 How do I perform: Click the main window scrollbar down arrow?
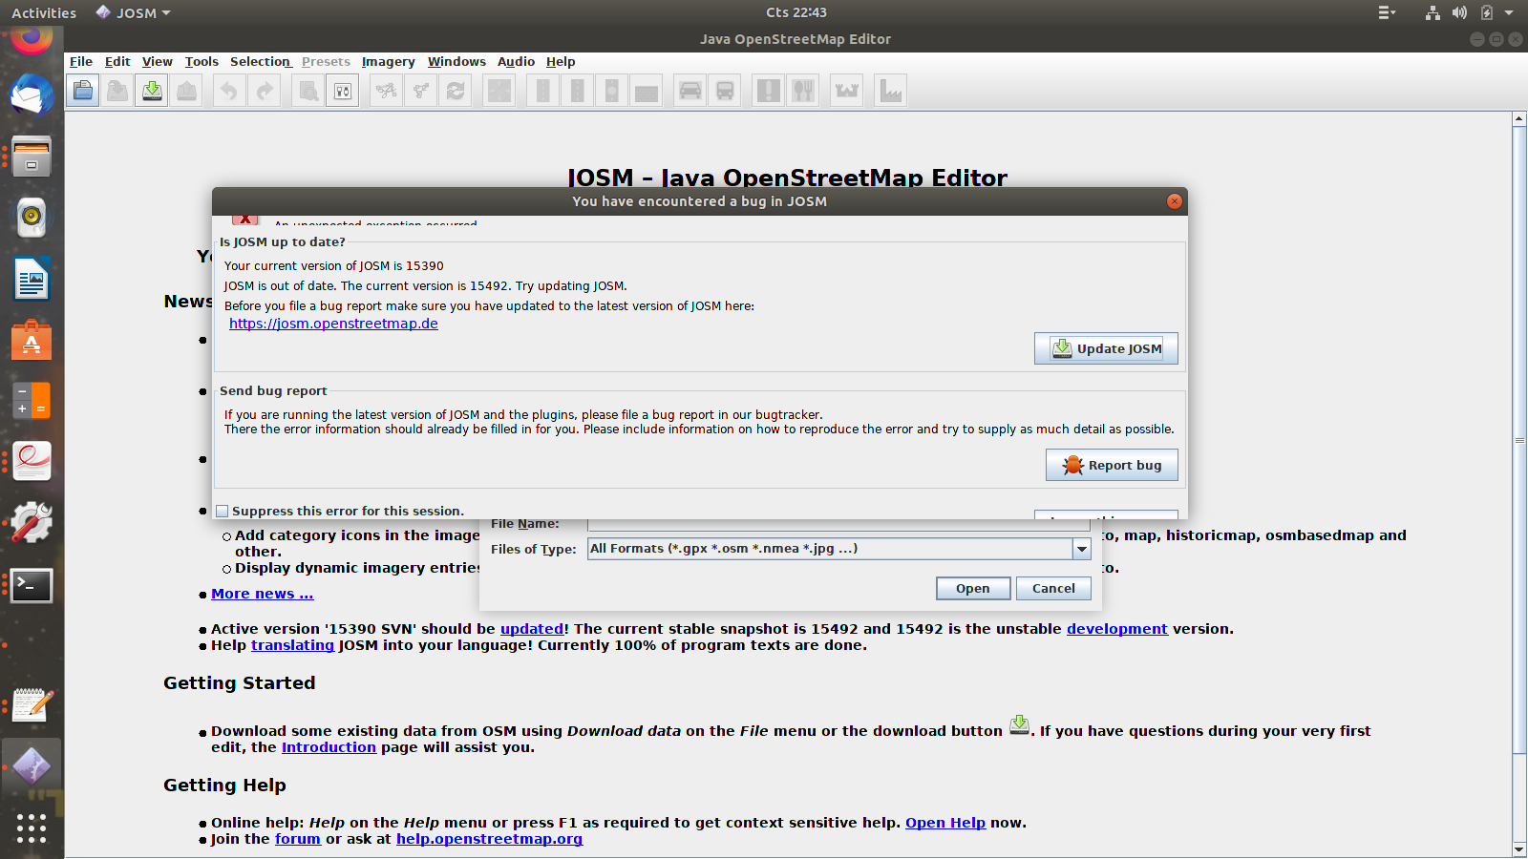click(1519, 849)
